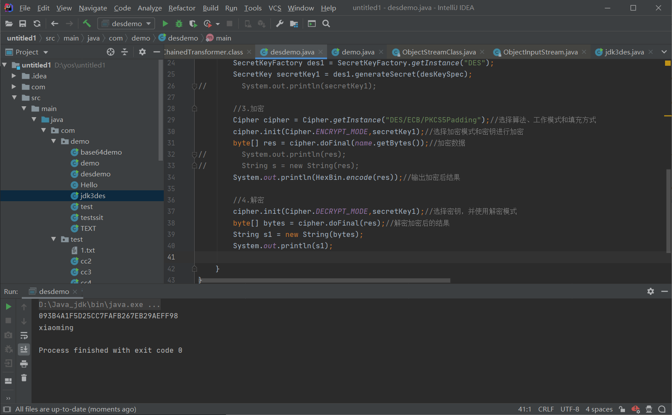Click the Run with Coverage shield icon
The height and width of the screenshot is (415, 672).
tap(193, 24)
